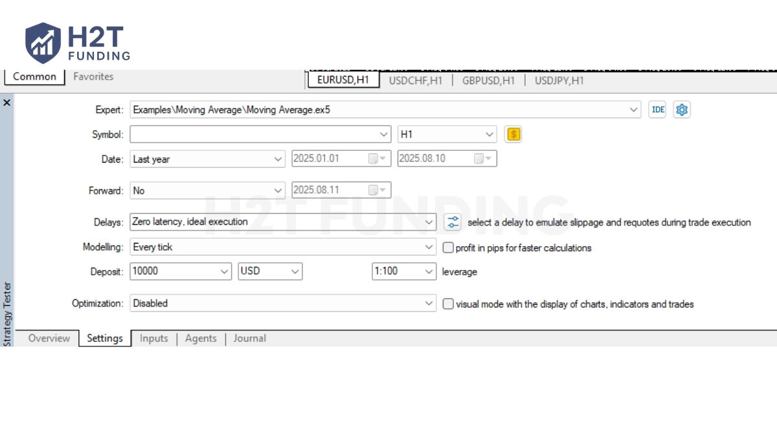The height and width of the screenshot is (434, 777).
Task: Open the Favorites tab
Action: click(x=93, y=76)
